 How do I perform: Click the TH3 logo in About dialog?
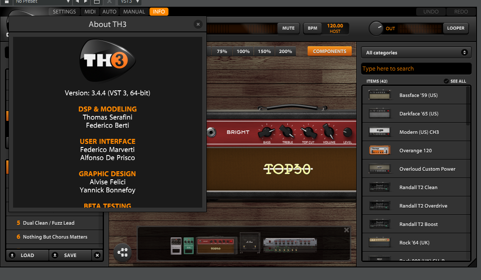click(107, 60)
